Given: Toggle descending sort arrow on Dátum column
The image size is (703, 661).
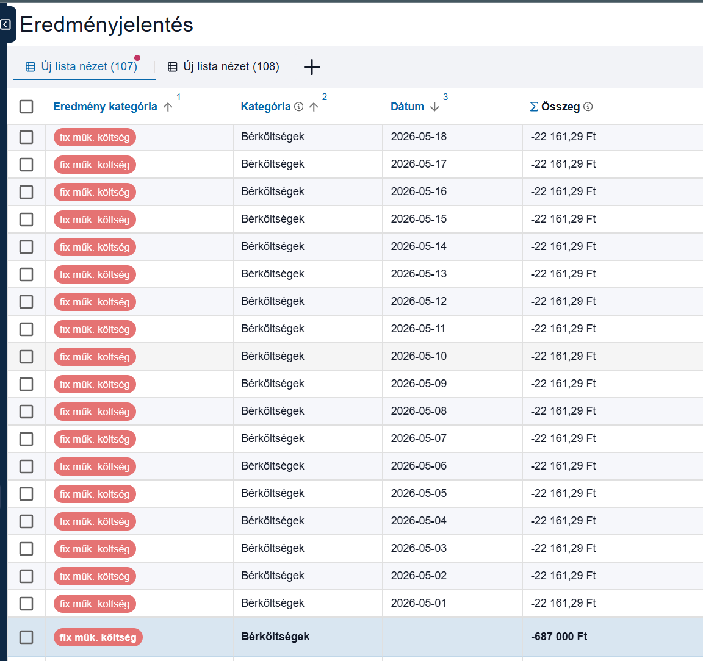Looking at the screenshot, I should (x=434, y=107).
